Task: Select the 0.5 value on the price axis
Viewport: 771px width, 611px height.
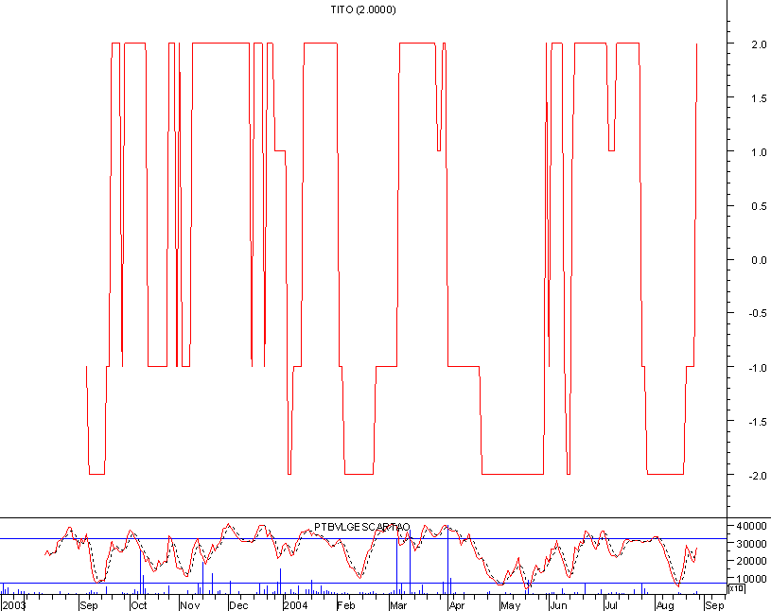Action: [x=759, y=206]
